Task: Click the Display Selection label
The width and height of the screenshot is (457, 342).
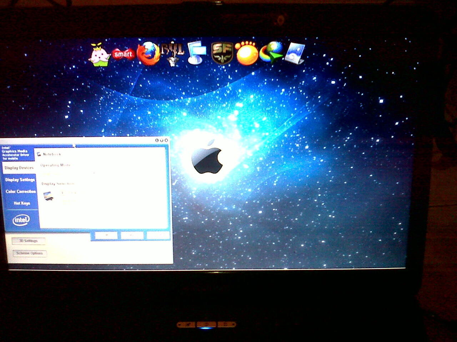Action: click(58, 184)
